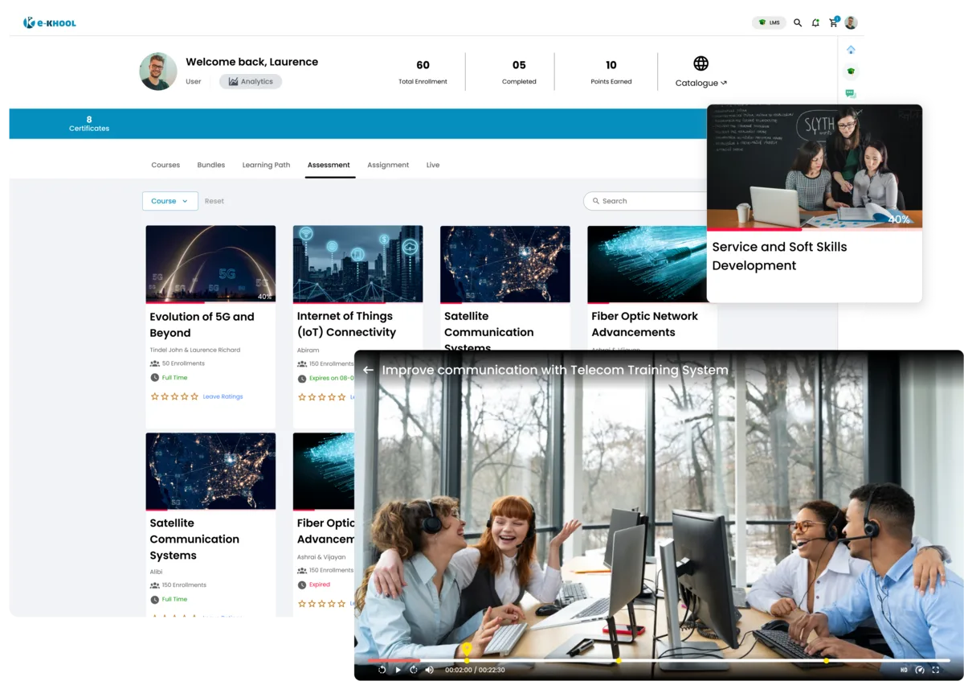Click the home icon in right sidebar
964x681 pixels.
(x=851, y=50)
